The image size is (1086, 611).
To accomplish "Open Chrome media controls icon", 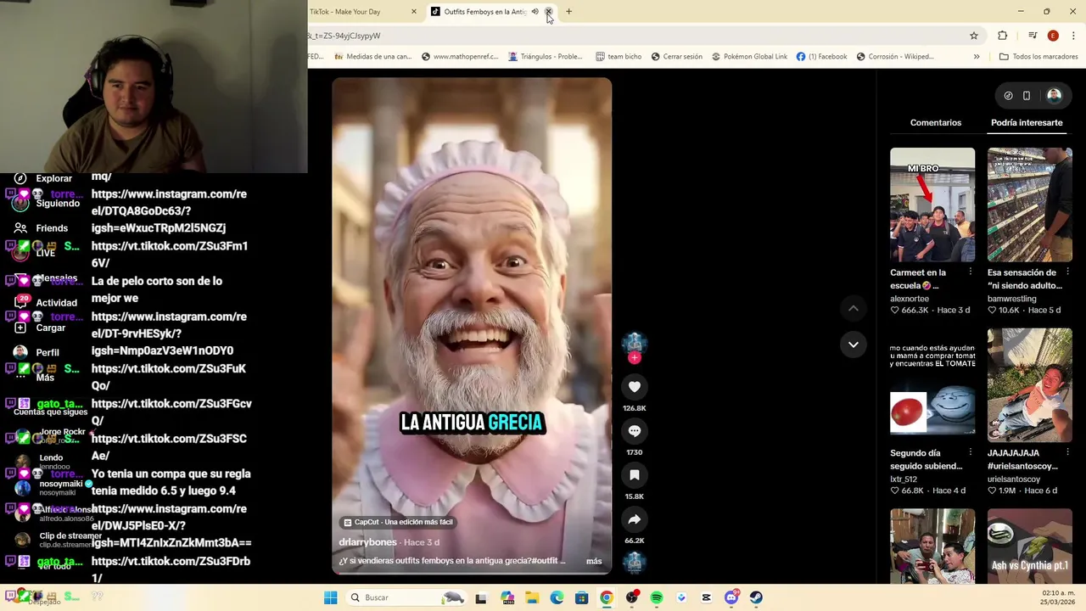I will pyautogui.click(x=1033, y=36).
